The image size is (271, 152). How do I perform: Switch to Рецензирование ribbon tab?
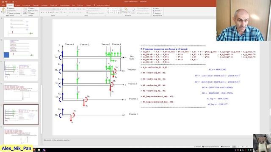point(65,5)
